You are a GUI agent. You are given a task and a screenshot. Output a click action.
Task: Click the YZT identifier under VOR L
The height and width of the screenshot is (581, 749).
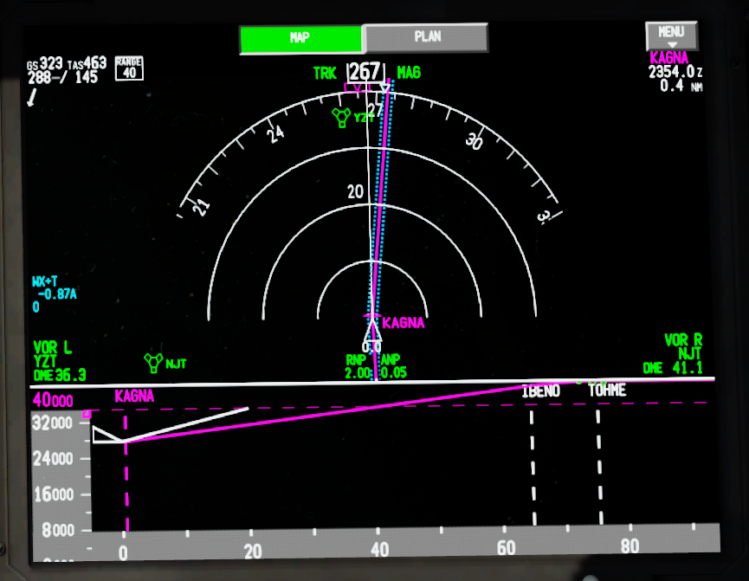[x=45, y=361]
